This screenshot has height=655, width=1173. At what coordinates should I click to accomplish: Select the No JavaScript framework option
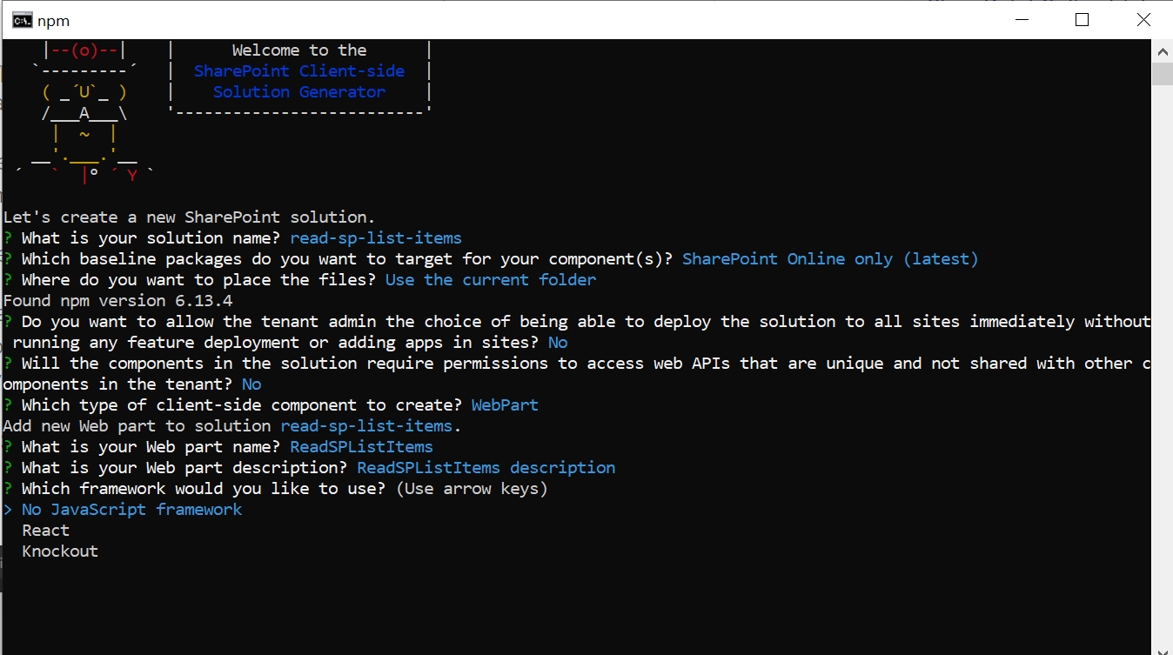(130, 509)
